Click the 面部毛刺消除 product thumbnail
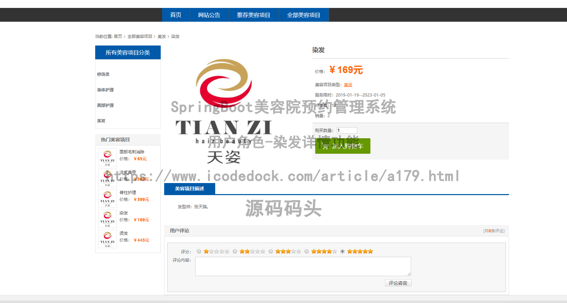The height and width of the screenshot is (303, 567). (107, 158)
